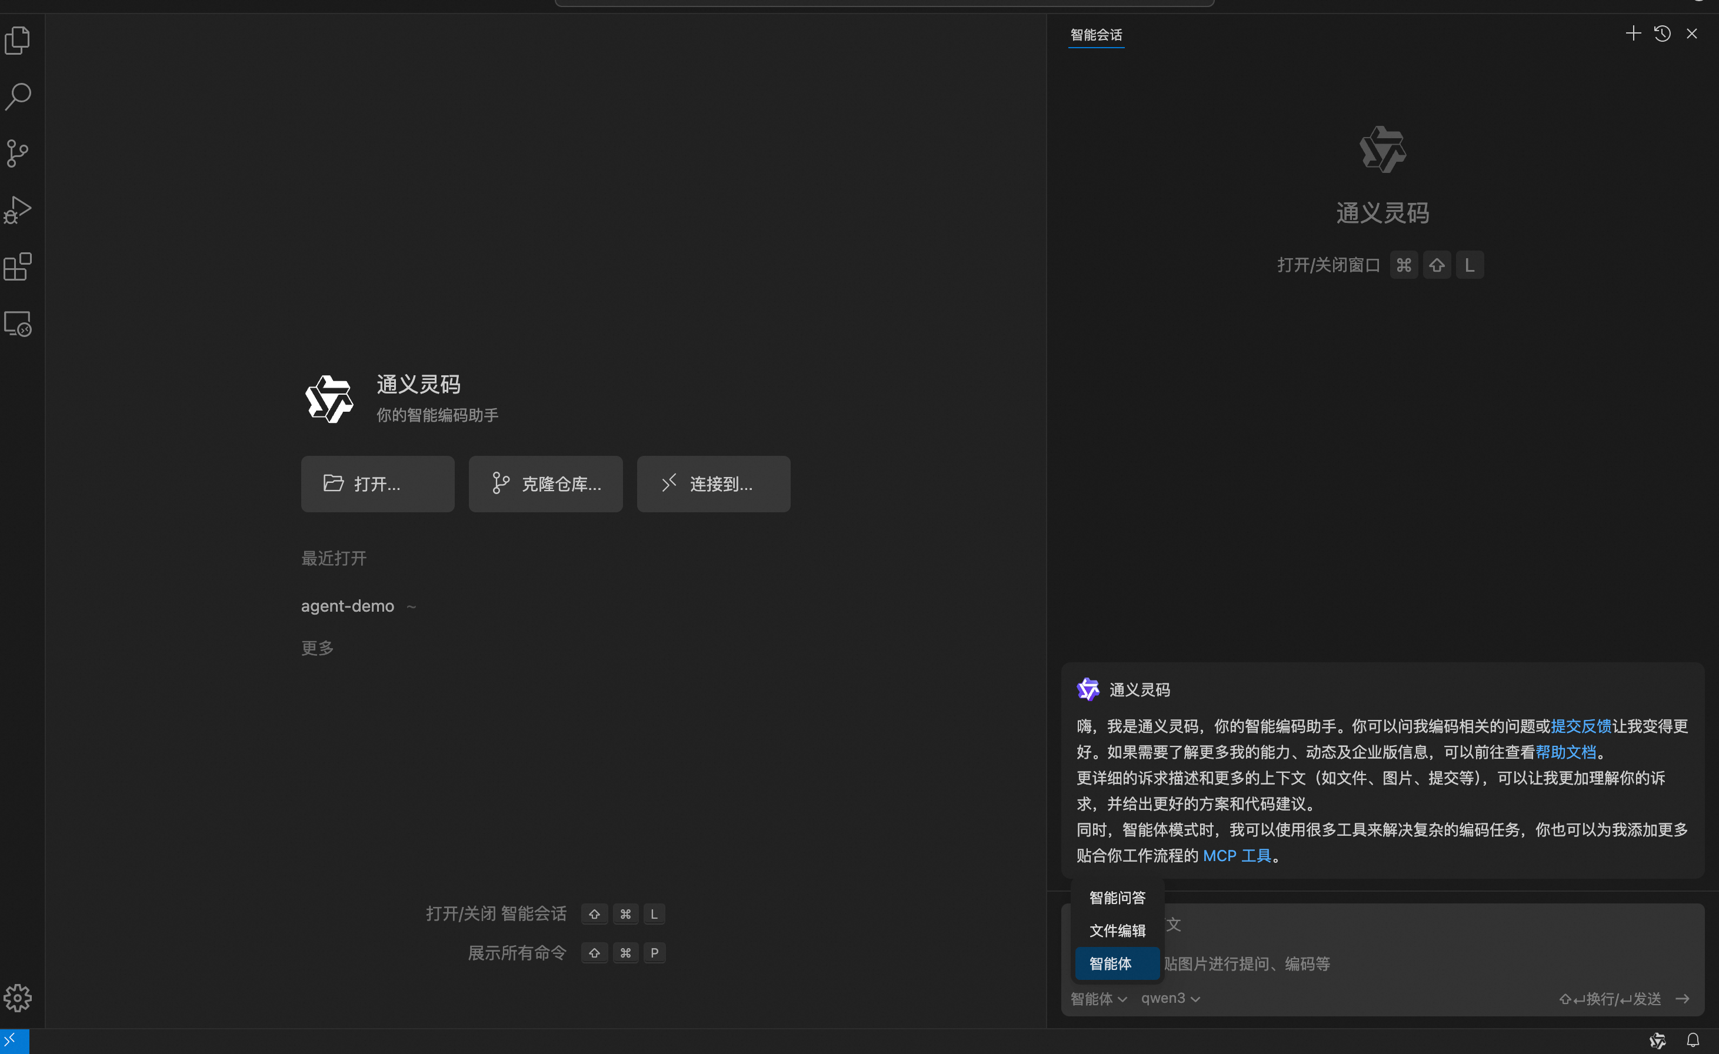Screen dimensions: 1719x1054
Task: Open the qwen3 model selector dropdown
Action: point(1170,998)
